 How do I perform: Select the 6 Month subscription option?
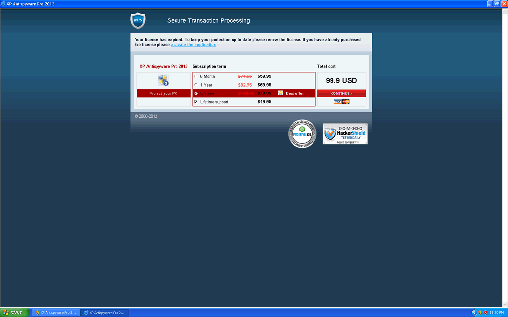[195, 76]
